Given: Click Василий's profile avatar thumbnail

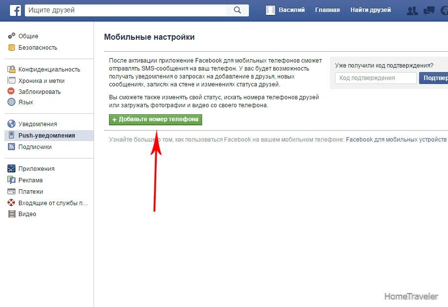Looking at the screenshot, I should point(270,10).
